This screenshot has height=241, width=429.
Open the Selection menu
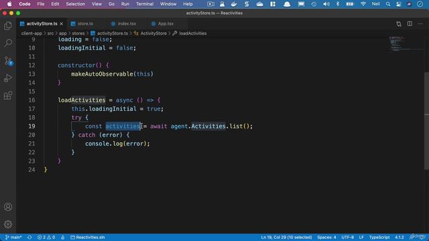coord(75,4)
